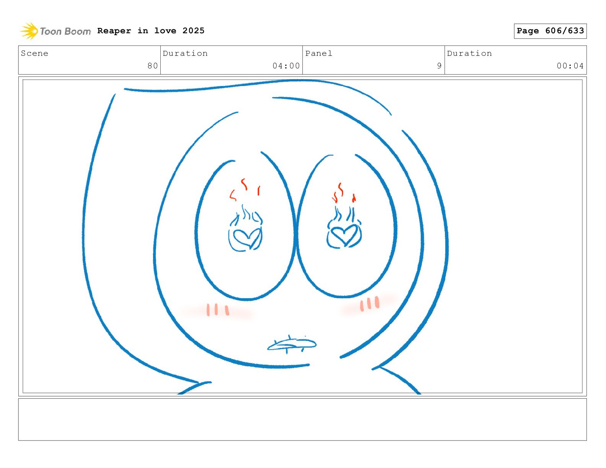Select the scene number '80'
Viewport: 606px width, 468px height.
pyautogui.click(x=153, y=66)
